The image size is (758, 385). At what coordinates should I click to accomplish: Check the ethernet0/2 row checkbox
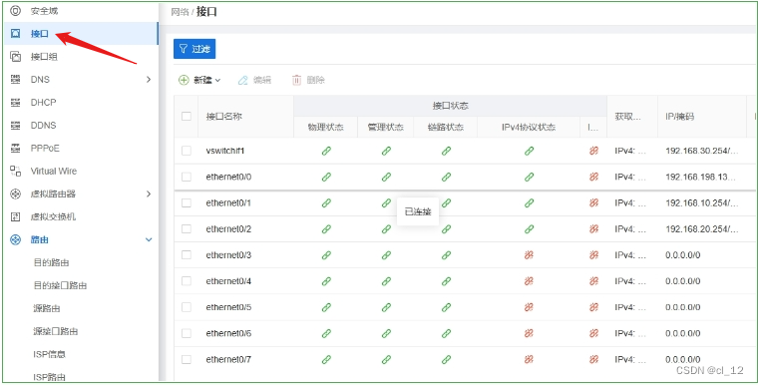[x=187, y=229]
